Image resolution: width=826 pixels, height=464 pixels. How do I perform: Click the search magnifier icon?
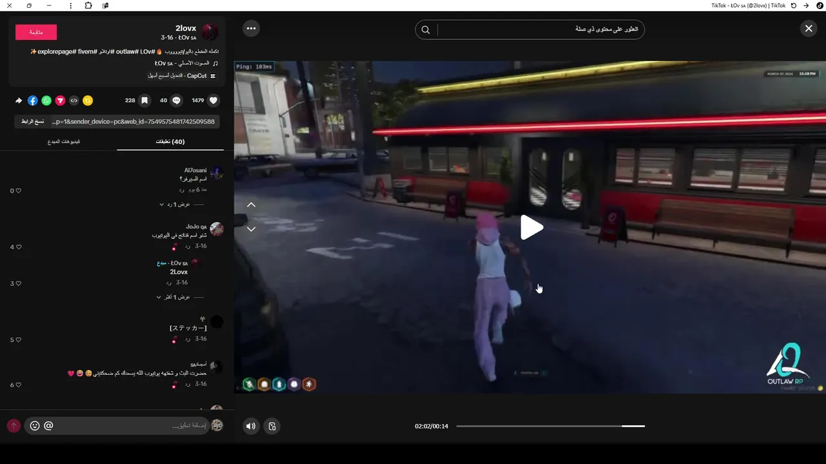click(x=426, y=30)
